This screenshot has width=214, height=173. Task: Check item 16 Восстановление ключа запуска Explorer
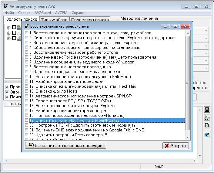click(x=26, y=106)
